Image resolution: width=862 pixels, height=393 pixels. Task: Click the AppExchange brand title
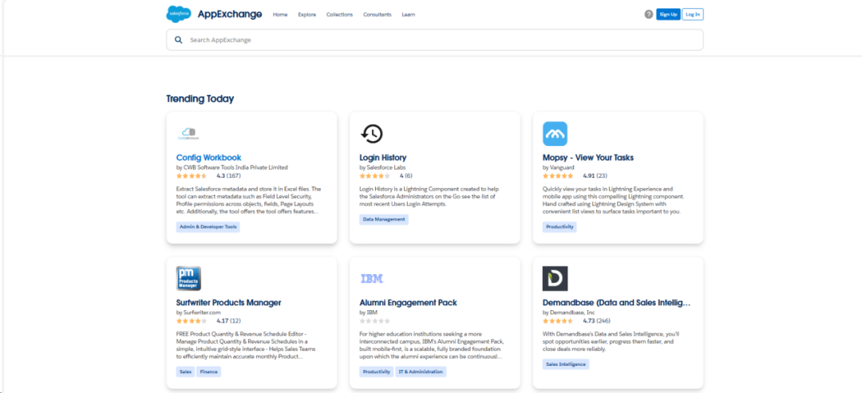230,14
